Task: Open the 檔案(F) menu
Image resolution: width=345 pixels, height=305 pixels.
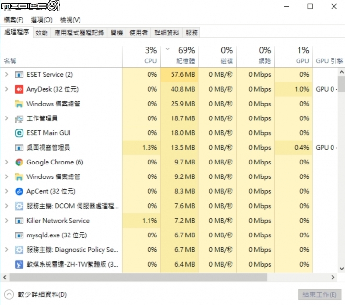Action: pyautogui.click(x=13, y=20)
